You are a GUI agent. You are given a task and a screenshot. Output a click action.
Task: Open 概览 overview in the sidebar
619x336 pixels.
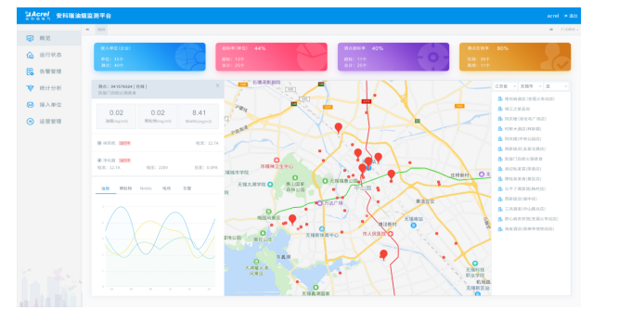tap(45, 38)
